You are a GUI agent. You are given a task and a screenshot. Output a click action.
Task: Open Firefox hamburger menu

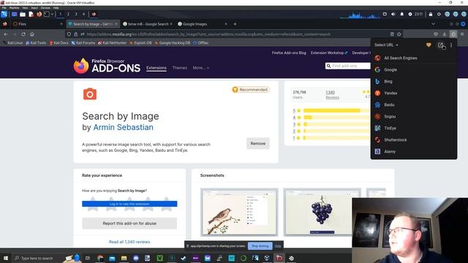click(x=462, y=34)
